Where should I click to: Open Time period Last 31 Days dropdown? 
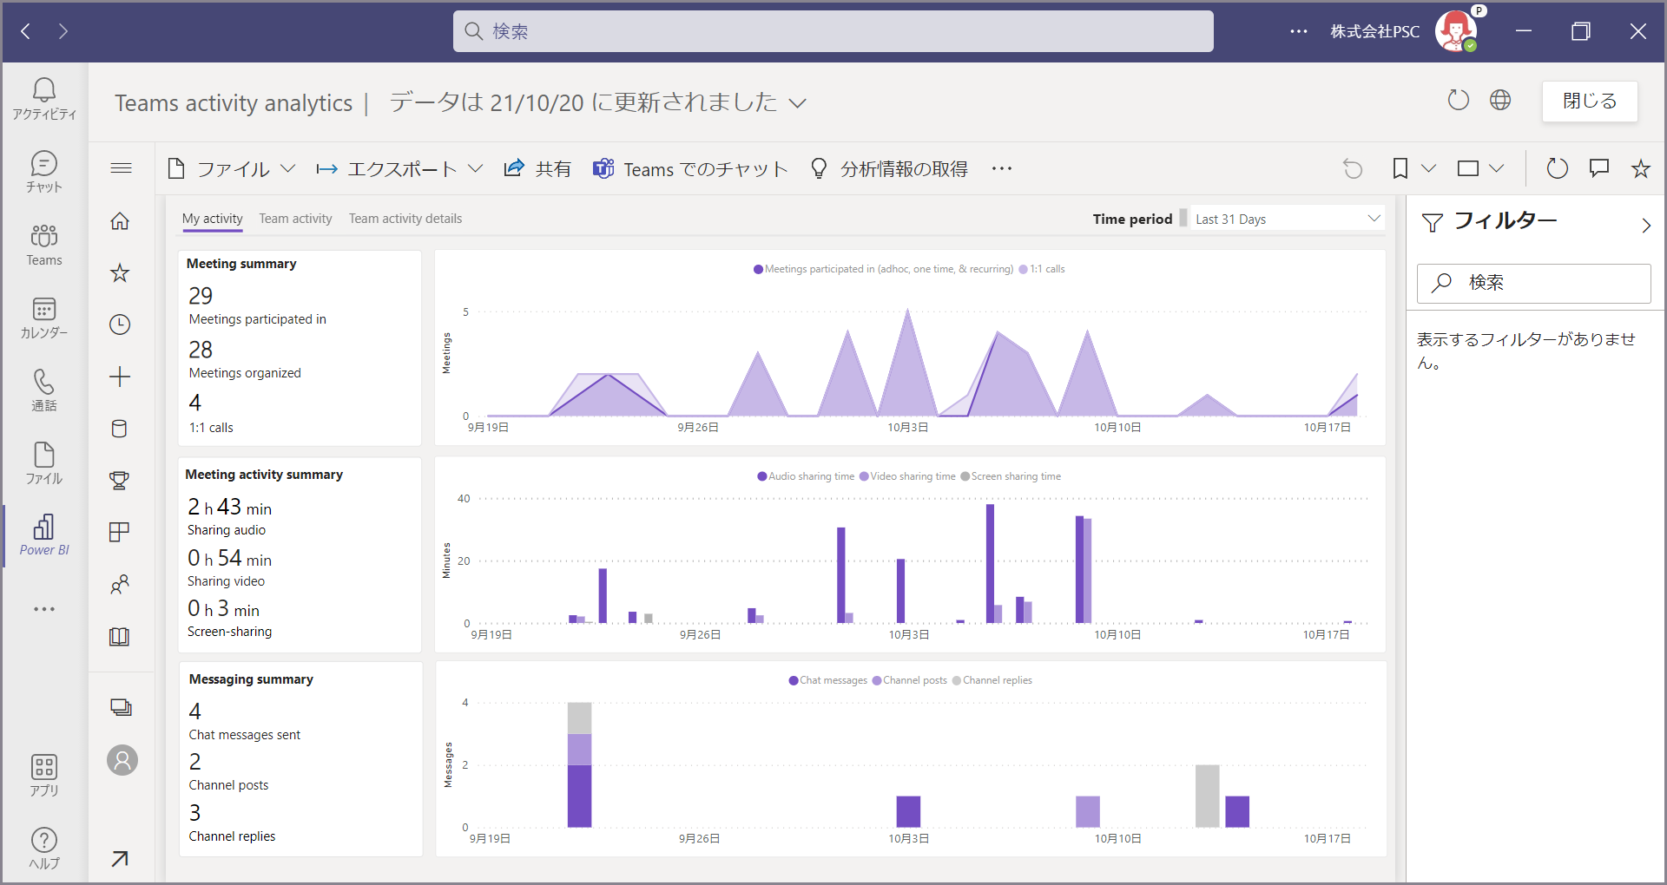pos(1287,219)
